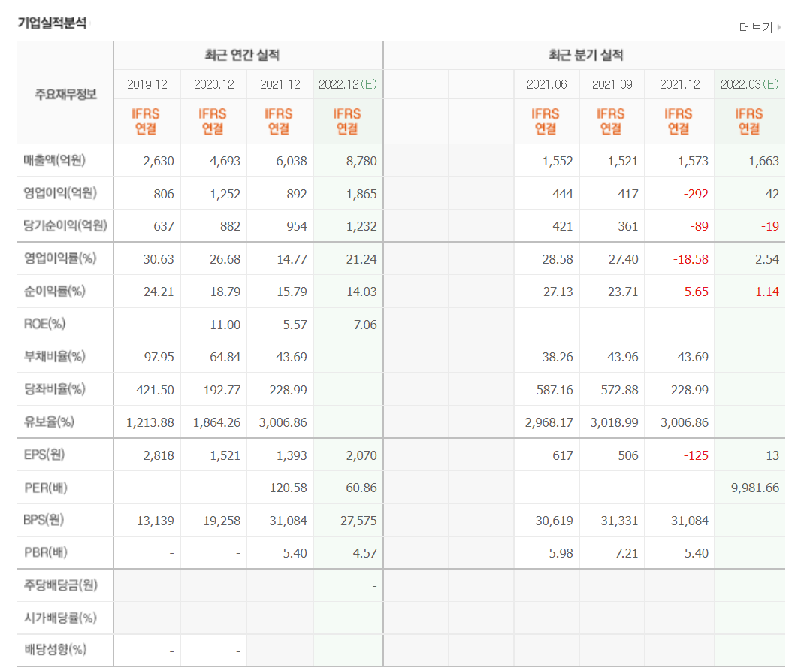Click the PER(배) row label

click(45, 487)
